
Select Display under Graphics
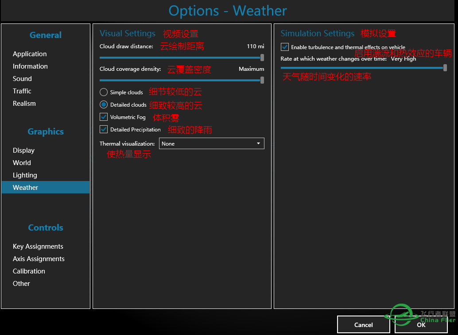coord(23,150)
